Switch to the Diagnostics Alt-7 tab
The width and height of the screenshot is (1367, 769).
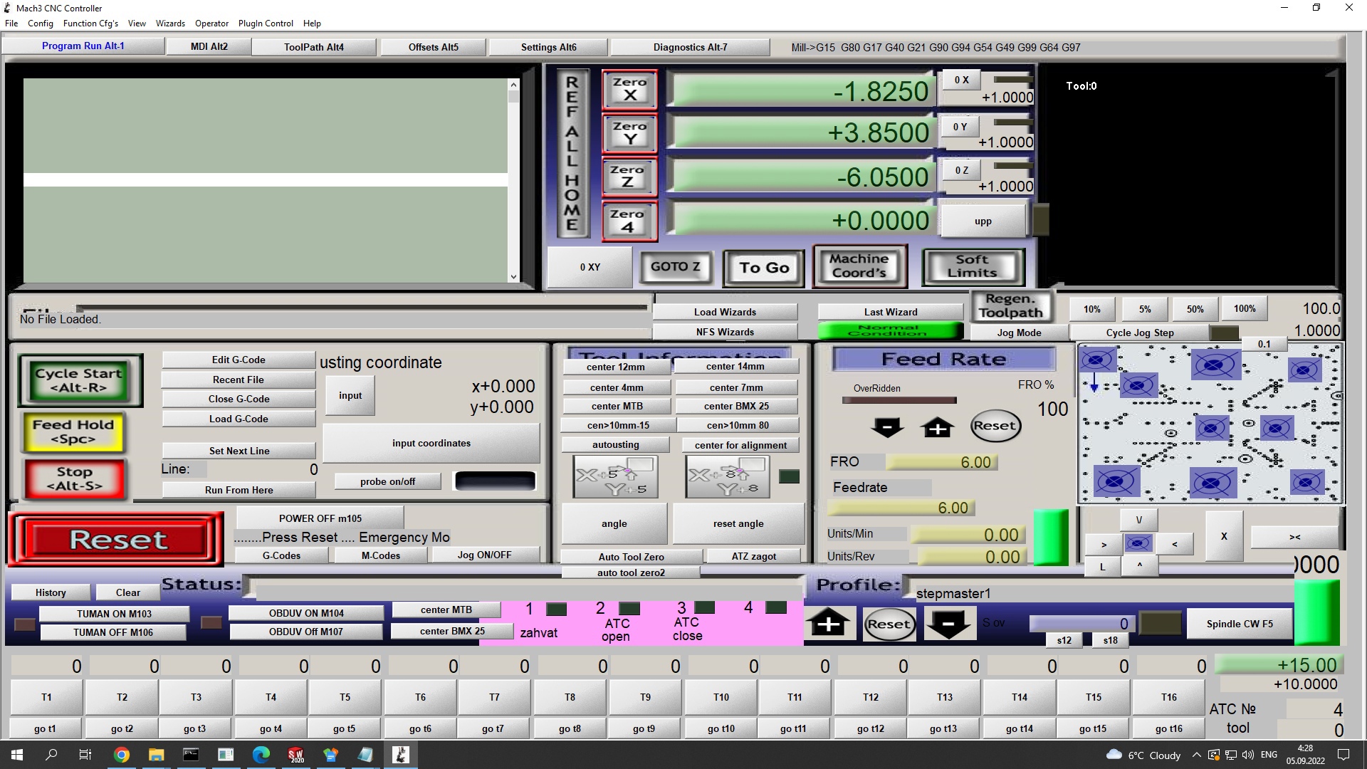click(x=690, y=47)
